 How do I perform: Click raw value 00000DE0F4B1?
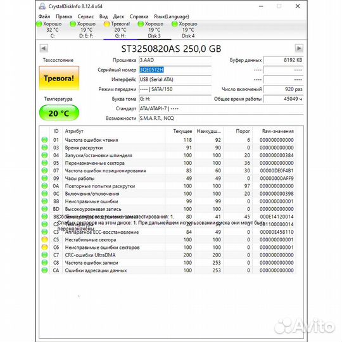pos(277,170)
